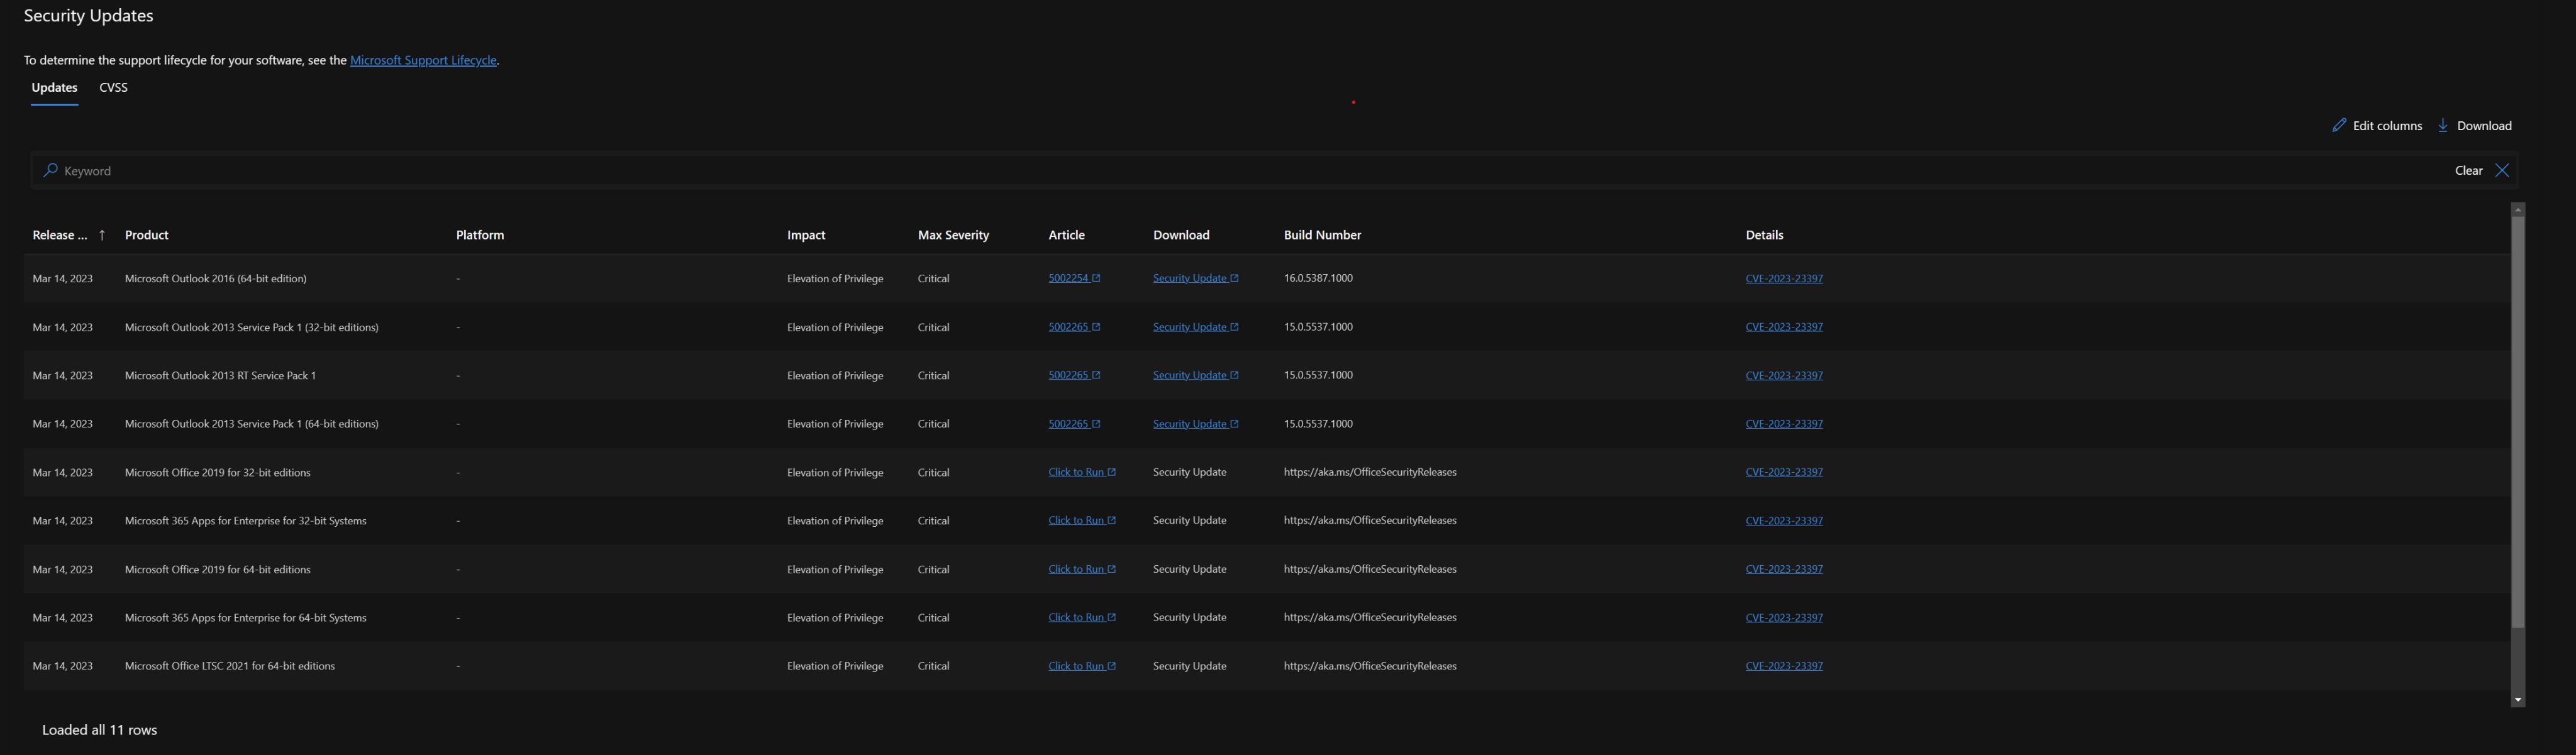Click the Edit columns pencil icon

click(2339, 126)
